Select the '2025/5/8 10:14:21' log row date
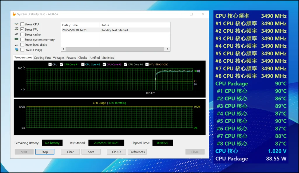 (74, 30)
